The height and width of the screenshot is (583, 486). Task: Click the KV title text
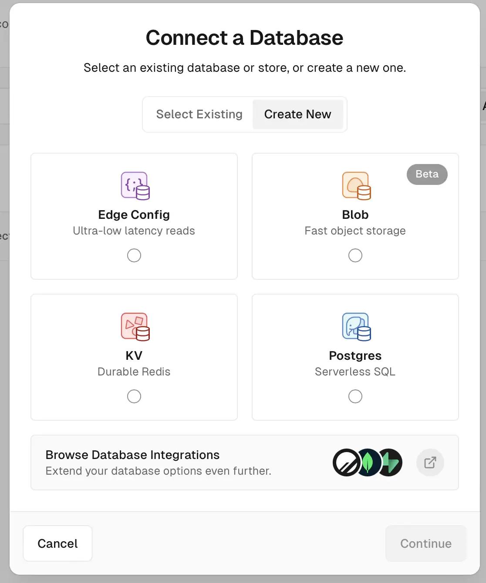coord(134,356)
